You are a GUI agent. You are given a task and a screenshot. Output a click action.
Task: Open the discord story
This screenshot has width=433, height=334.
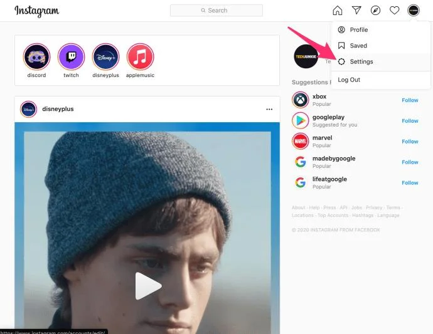tap(37, 56)
